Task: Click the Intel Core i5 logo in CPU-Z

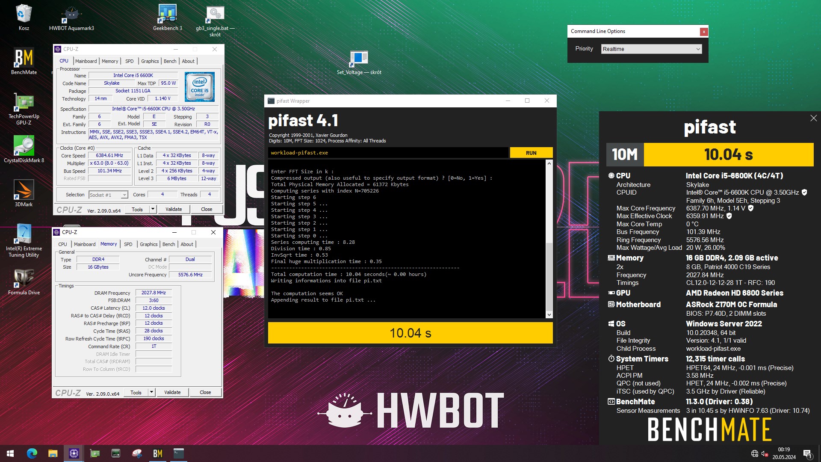Action: 200,87
